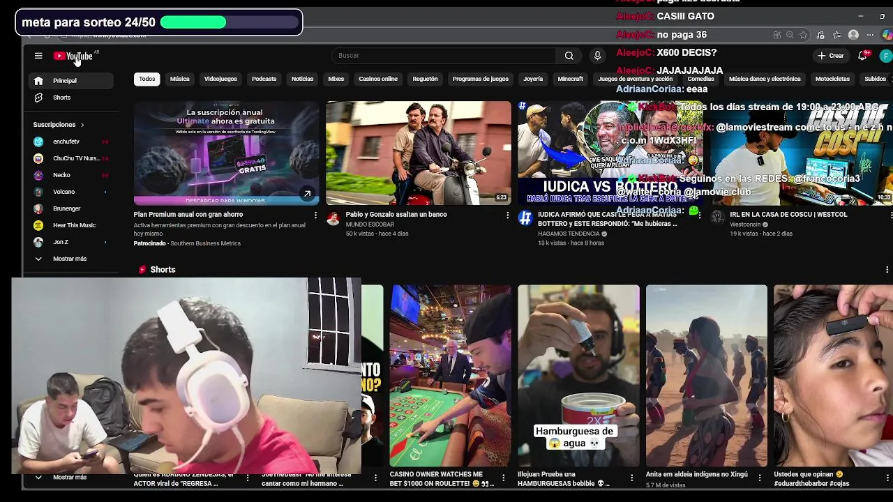The width and height of the screenshot is (893, 502).
Task: Expand Suscripciones section arrow
Action: pyautogui.click(x=82, y=125)
